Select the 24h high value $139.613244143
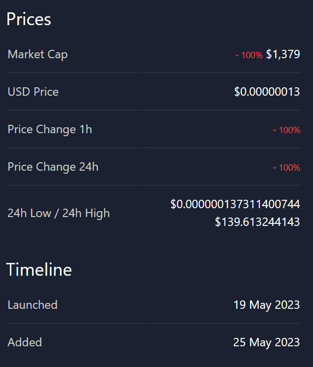 pyautogui.click(x=257, y=222)
